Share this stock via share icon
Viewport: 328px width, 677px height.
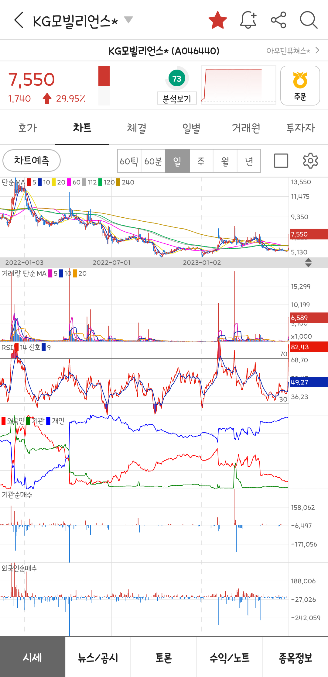click(x=278, y=20)
